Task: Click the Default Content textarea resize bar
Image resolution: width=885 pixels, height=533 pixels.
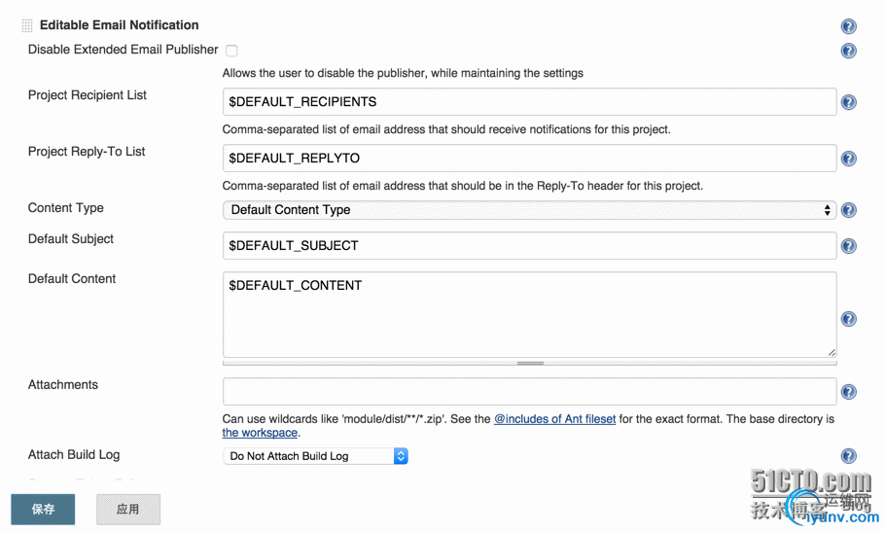Action: tap(529, 363)
